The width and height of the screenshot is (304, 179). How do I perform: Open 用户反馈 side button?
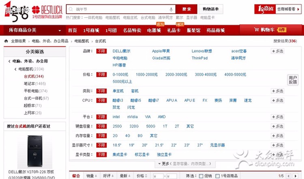(x=293, y=80)
